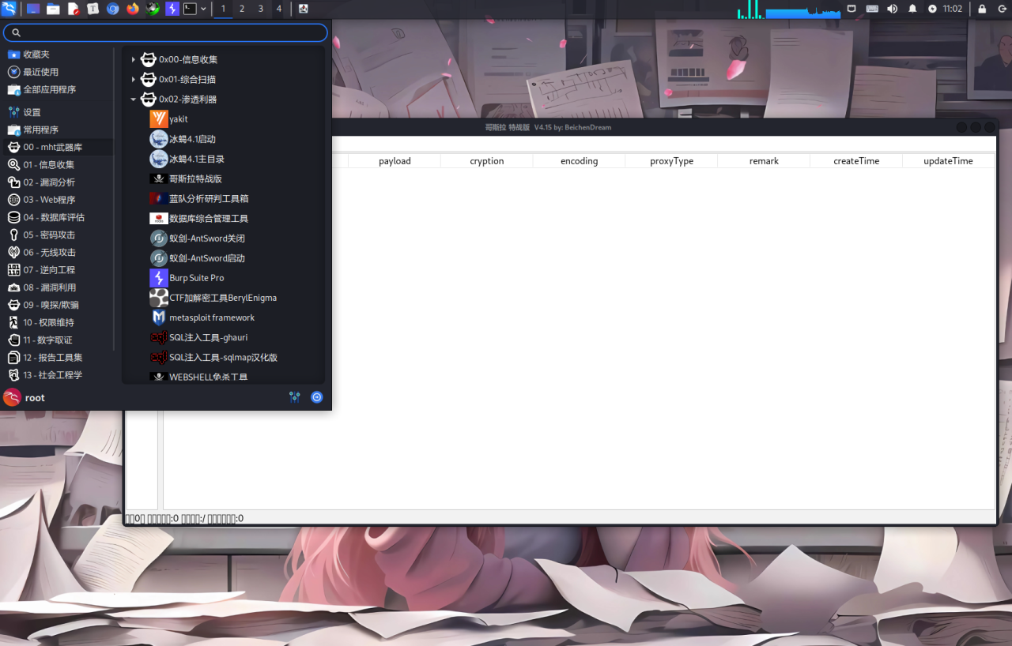Switch to workspace 3
The height and width of the screenshot is (646, 1012).
(260, 9)
